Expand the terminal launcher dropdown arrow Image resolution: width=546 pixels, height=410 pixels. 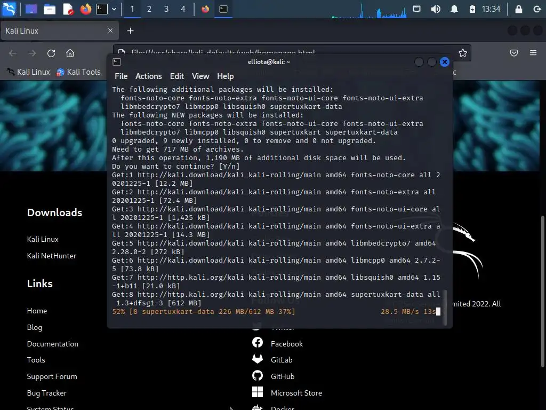(x=114, y=9)
